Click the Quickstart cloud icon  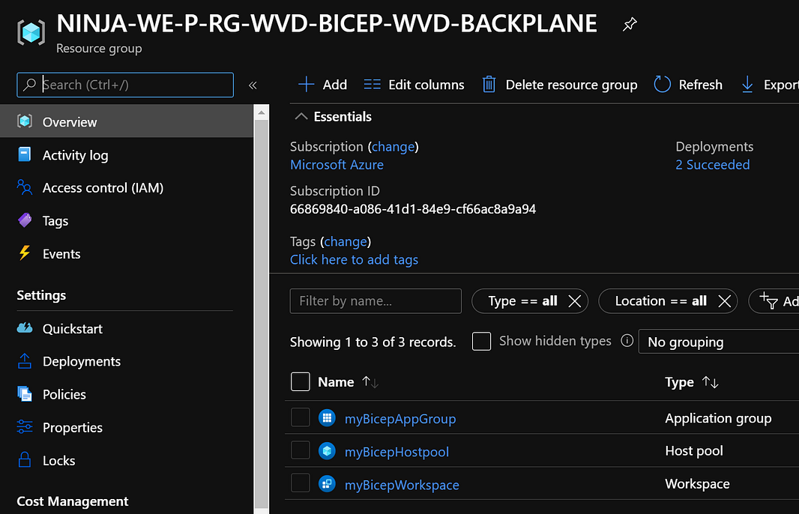point(25,328)
